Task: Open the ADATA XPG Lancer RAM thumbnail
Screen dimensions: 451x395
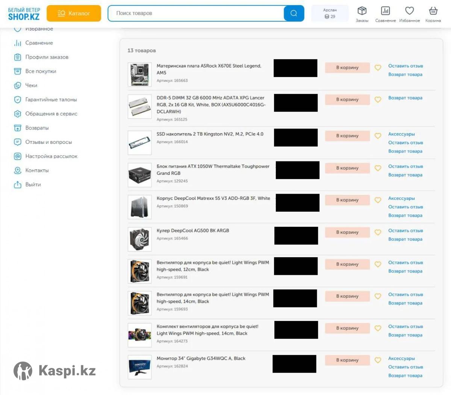Action: pos(139,107)
